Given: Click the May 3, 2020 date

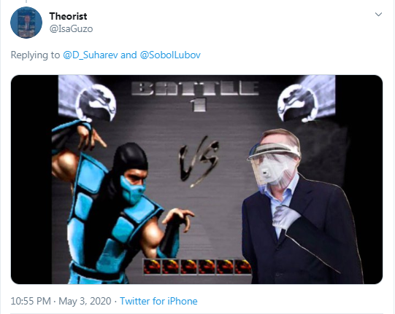Looking at the screenshot, I should [85, 301].
